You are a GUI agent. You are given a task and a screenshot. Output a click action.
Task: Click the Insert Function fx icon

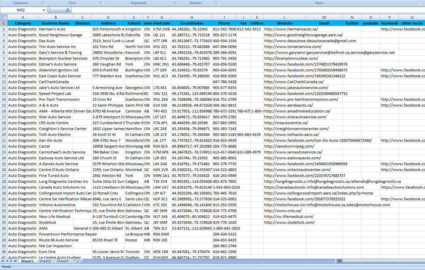click(68, 10)
